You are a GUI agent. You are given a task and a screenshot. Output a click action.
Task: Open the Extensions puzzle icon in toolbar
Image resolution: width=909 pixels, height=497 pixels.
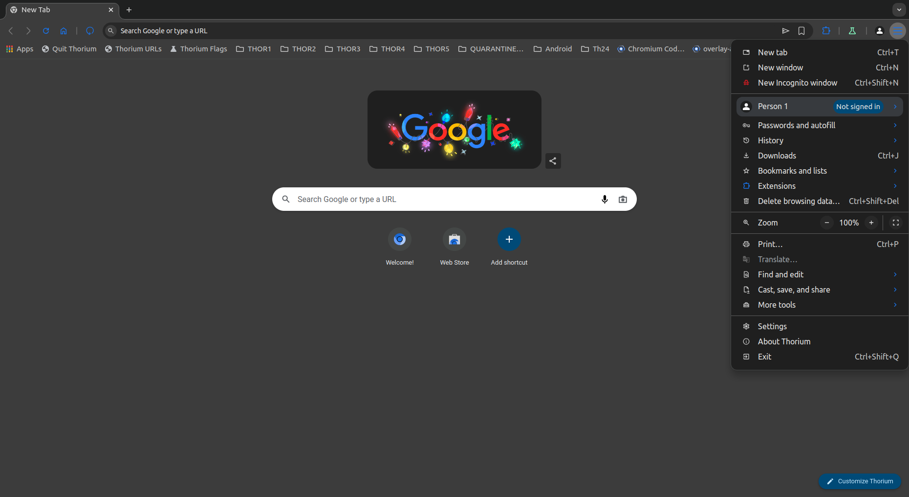(x=826, y=31)
